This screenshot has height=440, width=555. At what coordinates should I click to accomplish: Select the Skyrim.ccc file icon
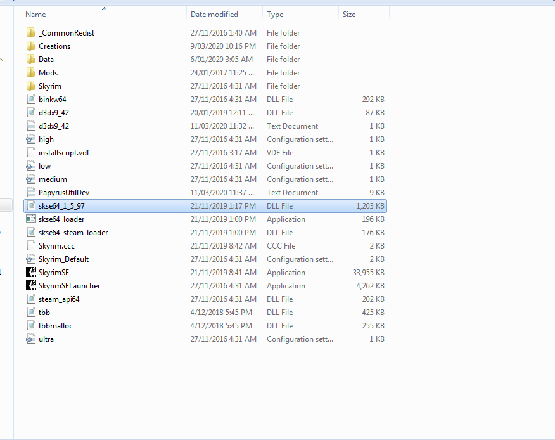tap(31, 246)
